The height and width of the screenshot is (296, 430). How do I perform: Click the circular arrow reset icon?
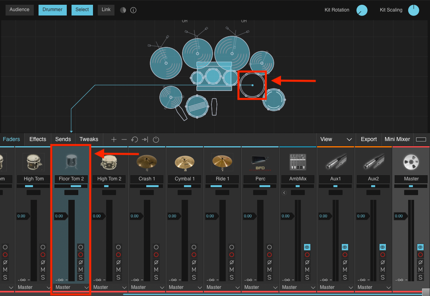tap(134, 139)
